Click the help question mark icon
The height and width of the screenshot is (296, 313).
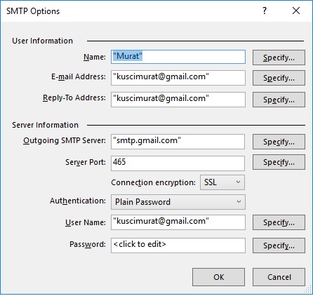(x=265, y=11)
